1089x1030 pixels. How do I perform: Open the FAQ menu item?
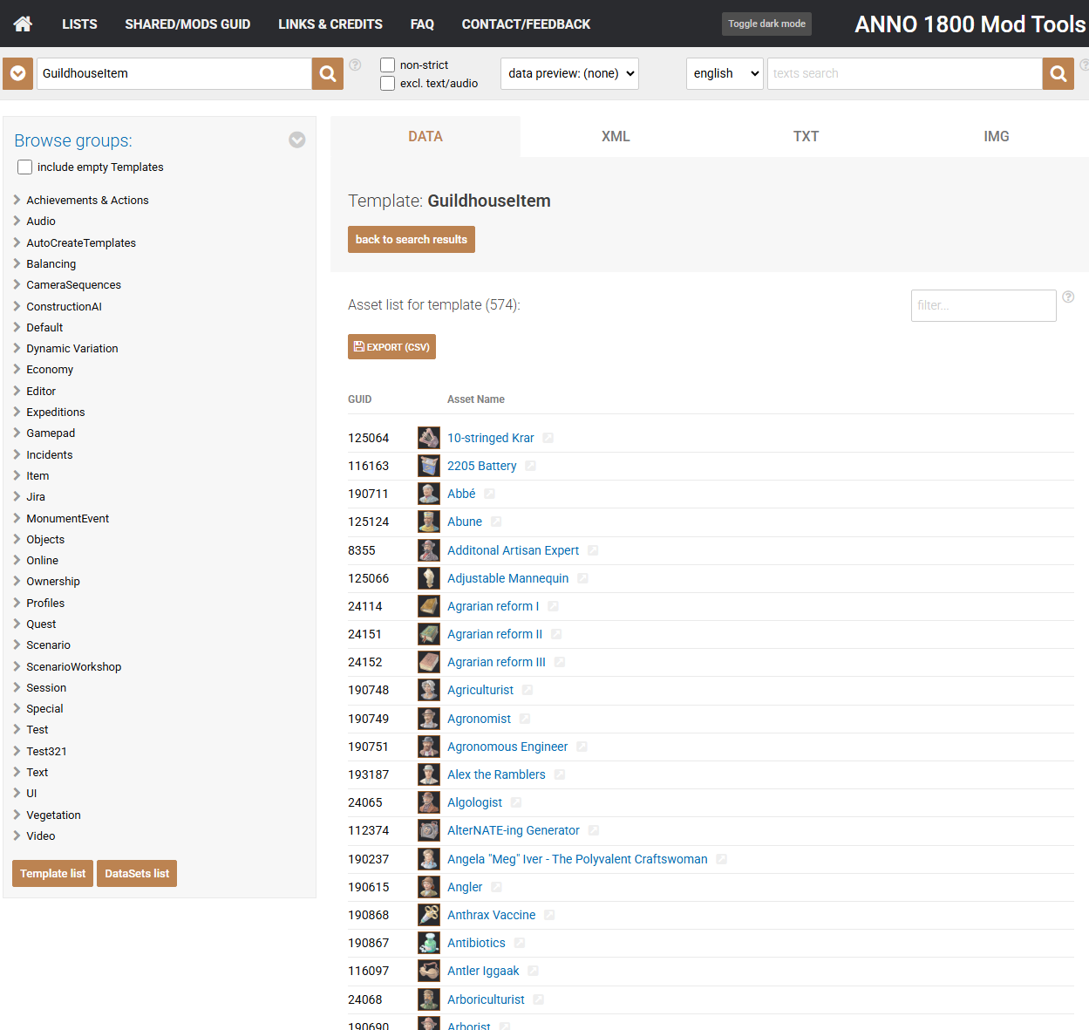422,24
